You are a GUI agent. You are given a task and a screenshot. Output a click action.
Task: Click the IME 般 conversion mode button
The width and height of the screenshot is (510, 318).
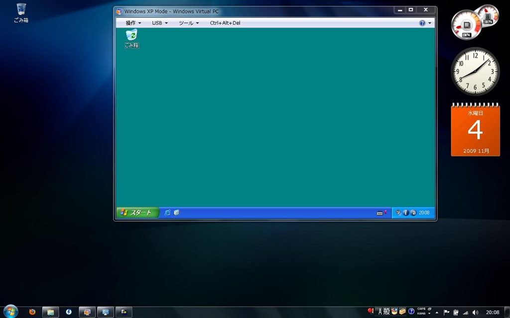(x=386, y=312)
